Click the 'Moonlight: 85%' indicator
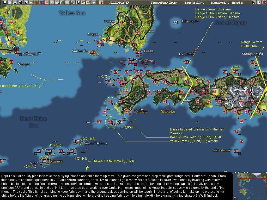This screenshot has width=267, height=200. coord(220,3)
